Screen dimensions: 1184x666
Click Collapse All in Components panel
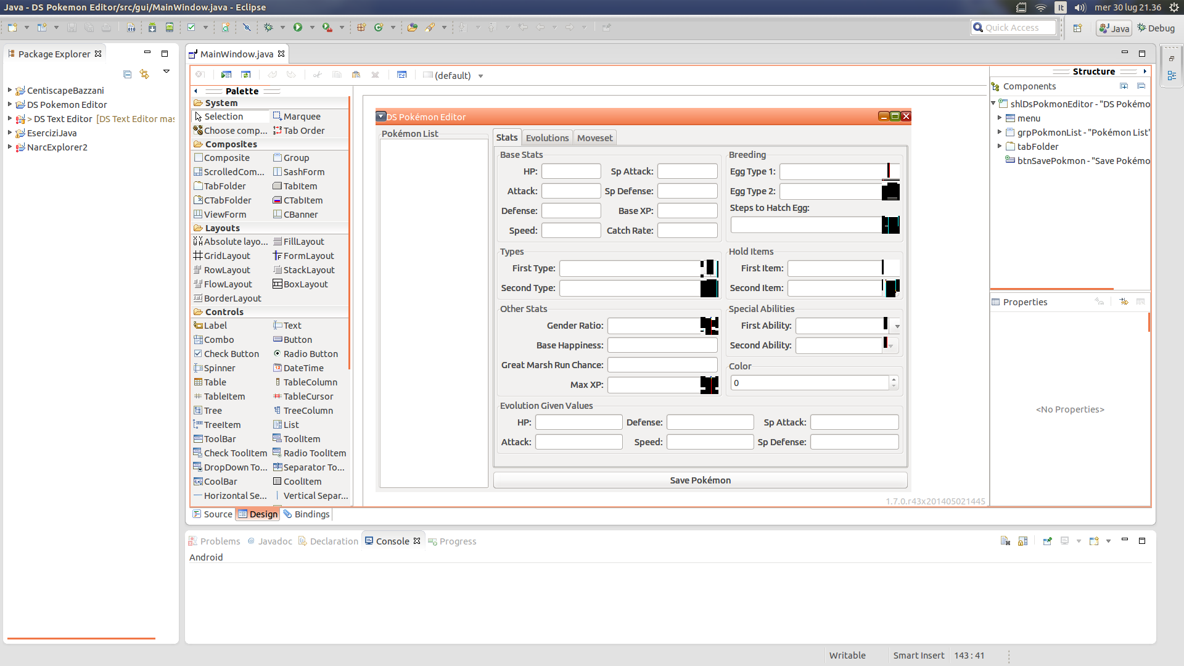[x=1141, y=86]
